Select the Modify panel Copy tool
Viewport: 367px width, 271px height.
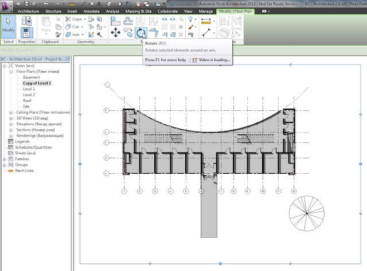128,33
